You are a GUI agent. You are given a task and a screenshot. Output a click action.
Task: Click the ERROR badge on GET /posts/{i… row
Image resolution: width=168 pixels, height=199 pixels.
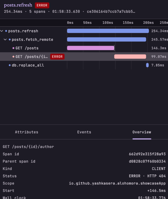pyautogui.click(x=57, y=57)
